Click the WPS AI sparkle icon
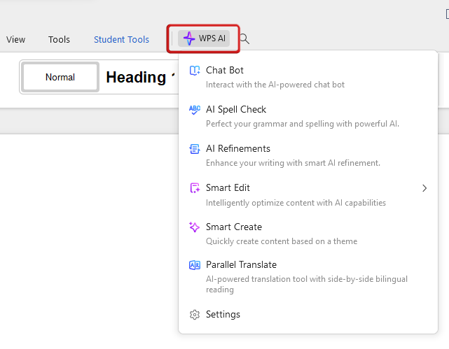Viewport: 449px width, 349px height. (189, 38)
